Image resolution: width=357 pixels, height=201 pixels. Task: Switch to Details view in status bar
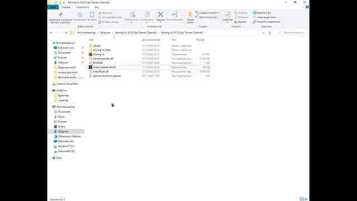pos(302,199)
